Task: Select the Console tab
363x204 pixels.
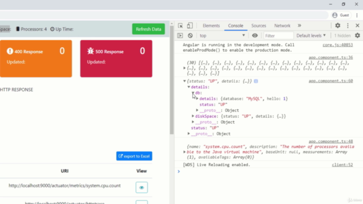Action: coord(236,25)
